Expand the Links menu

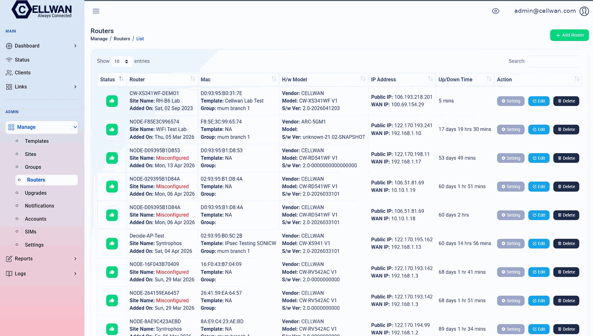[x=42, y=87]
